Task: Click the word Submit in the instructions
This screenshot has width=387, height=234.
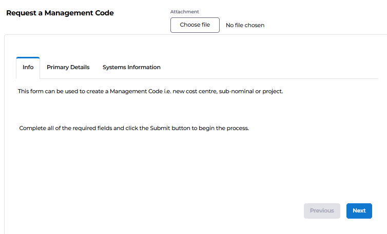Action: 160,128
